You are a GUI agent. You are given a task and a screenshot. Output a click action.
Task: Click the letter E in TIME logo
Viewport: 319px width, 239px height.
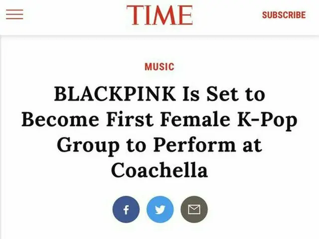[x=183, y=15]
